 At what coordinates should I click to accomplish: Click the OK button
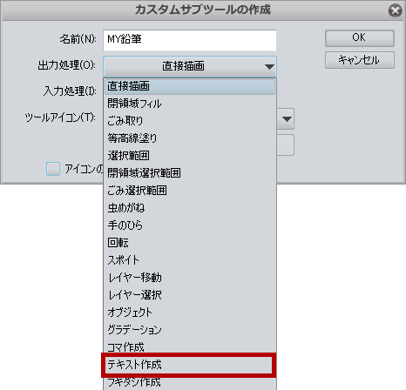click(x=360, y=38)
